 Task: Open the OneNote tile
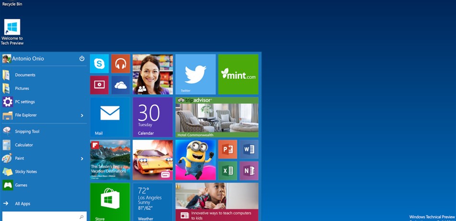click(249, 171)
